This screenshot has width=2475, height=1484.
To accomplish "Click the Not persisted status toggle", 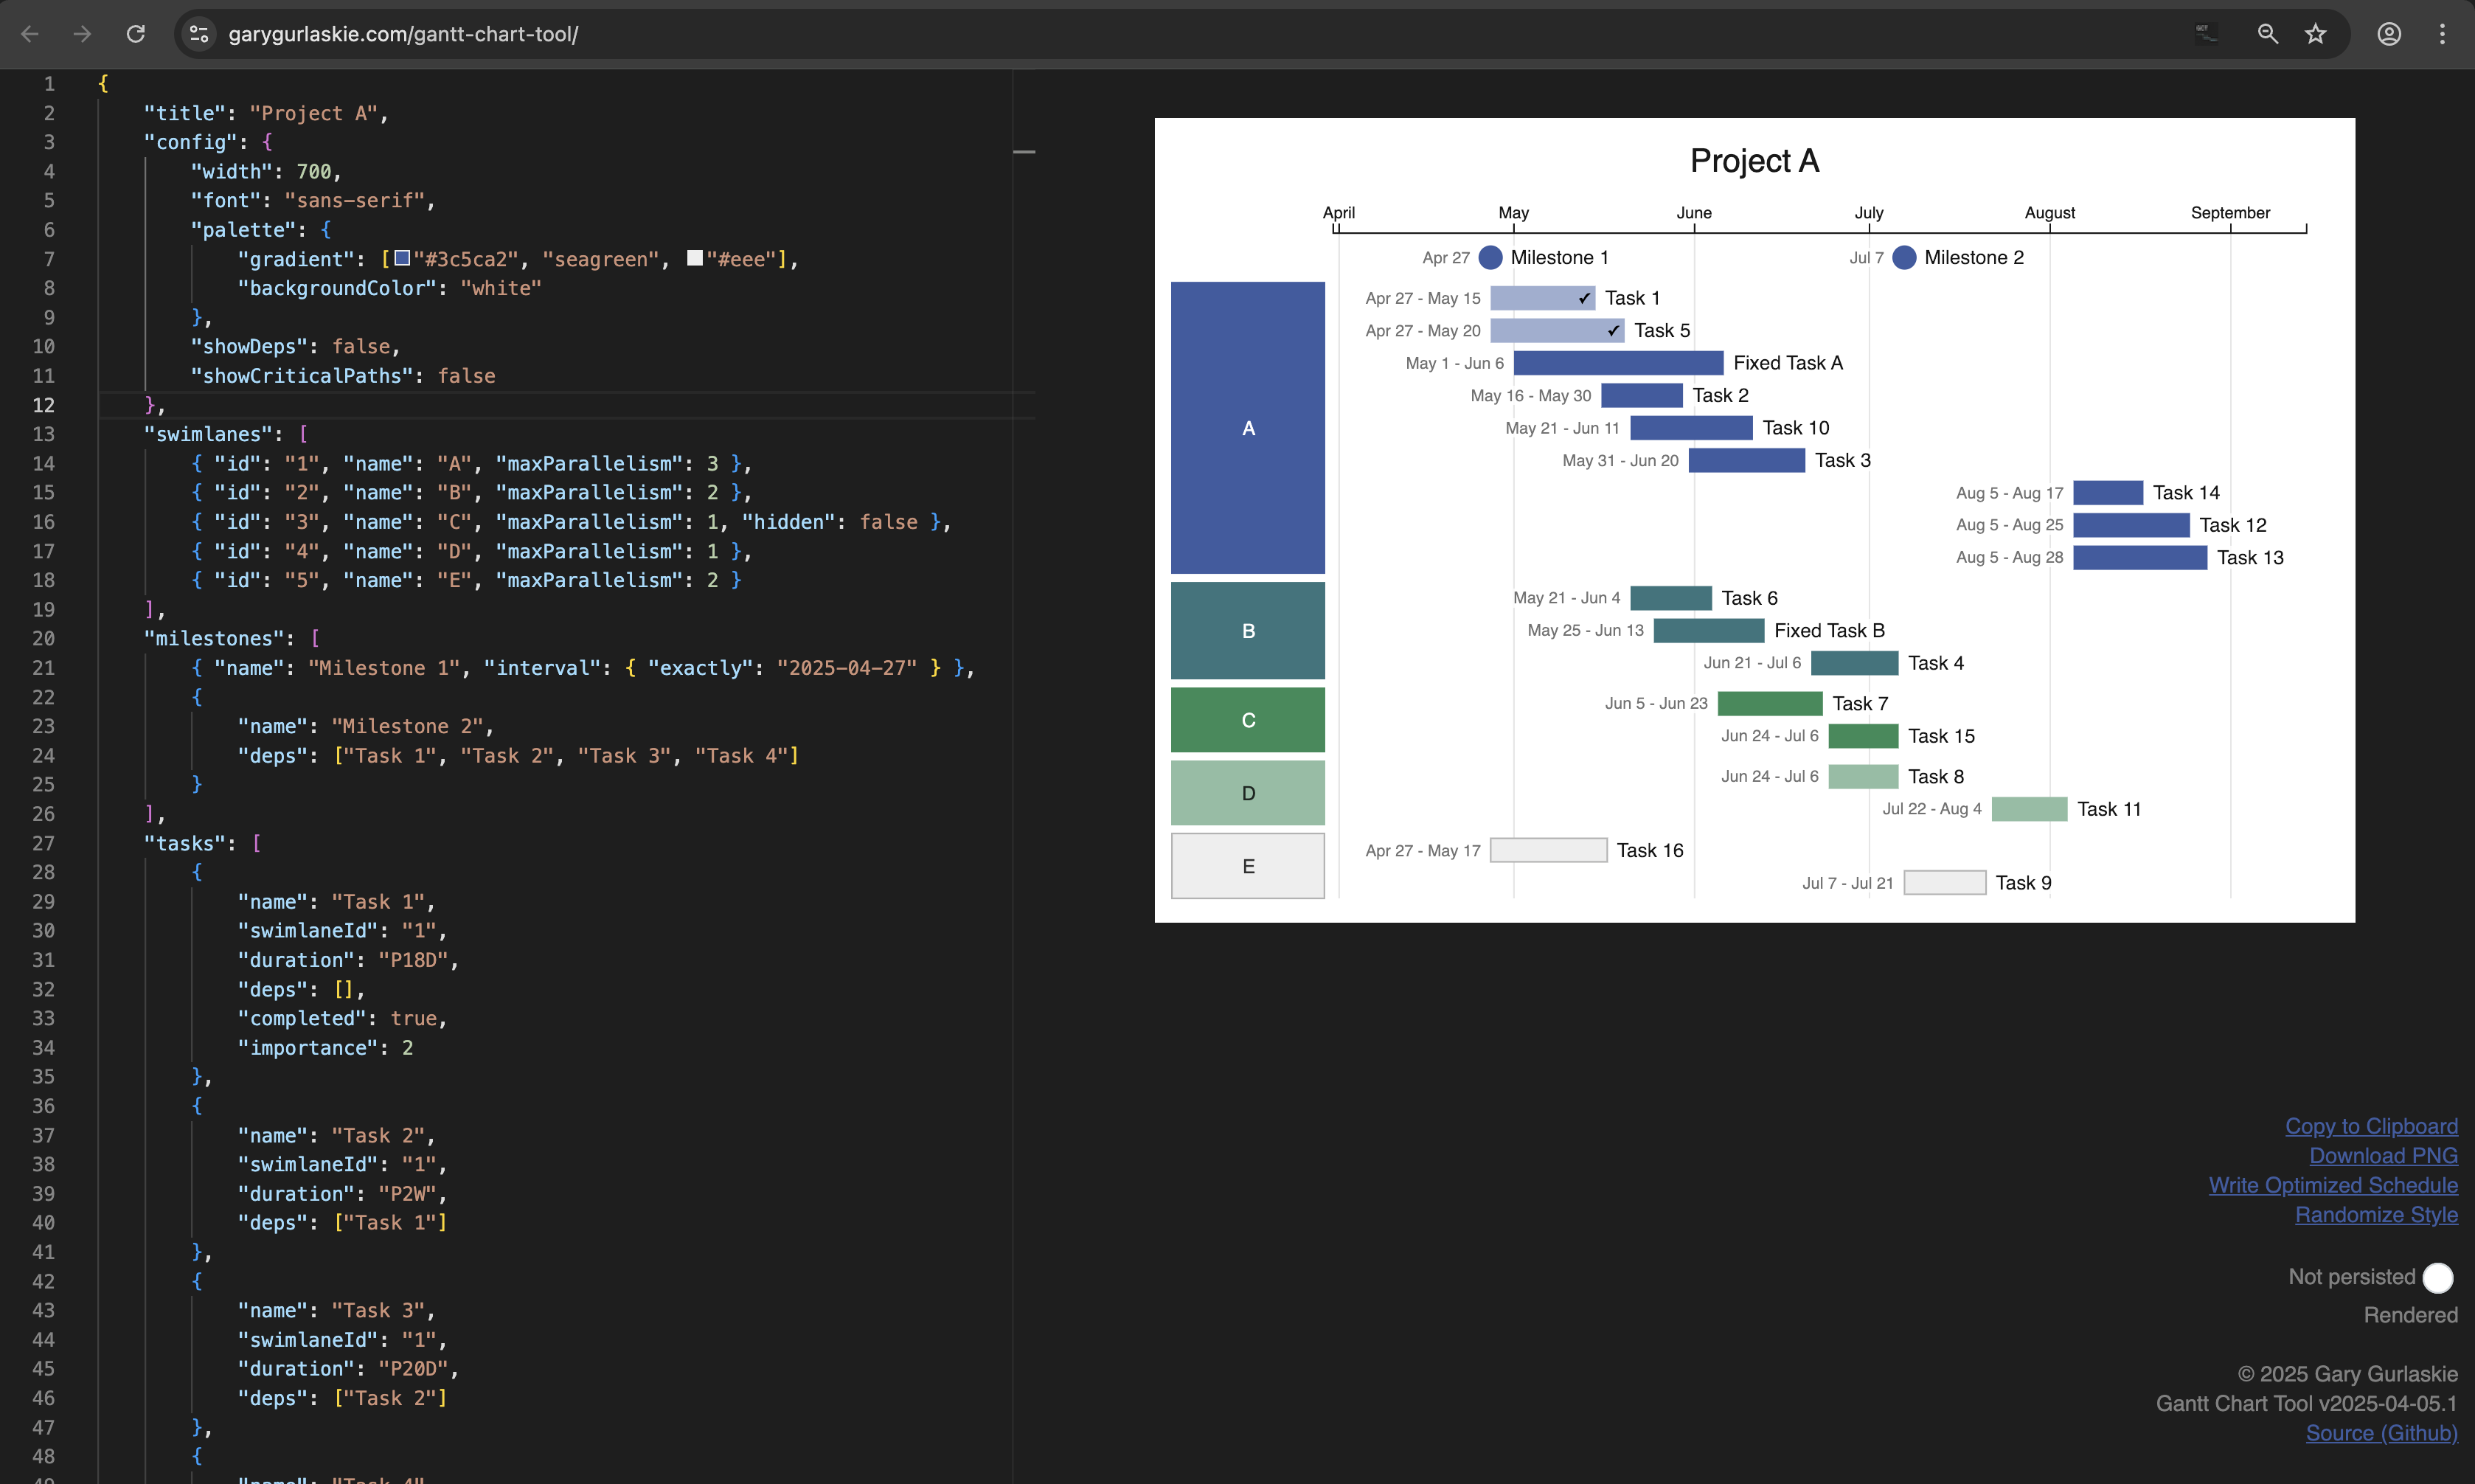I will point(2437,1277).
